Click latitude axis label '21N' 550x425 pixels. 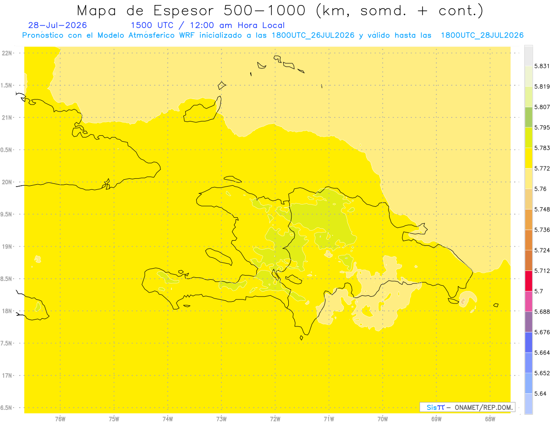pos(7,117)
